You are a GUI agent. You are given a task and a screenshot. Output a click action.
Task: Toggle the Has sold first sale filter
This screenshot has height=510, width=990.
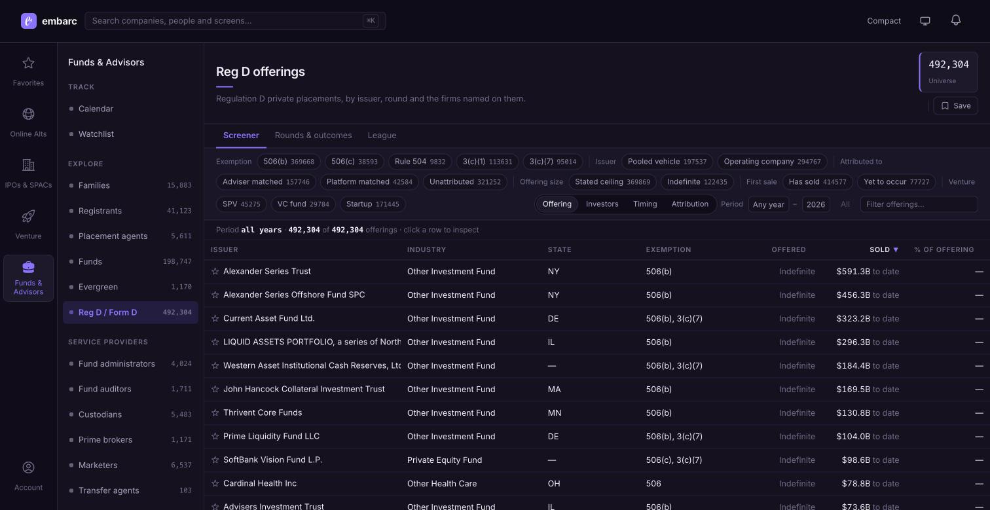point(818,182)
